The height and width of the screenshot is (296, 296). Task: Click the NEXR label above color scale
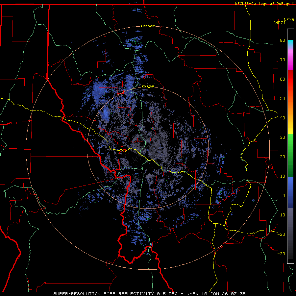click(289, 20)
